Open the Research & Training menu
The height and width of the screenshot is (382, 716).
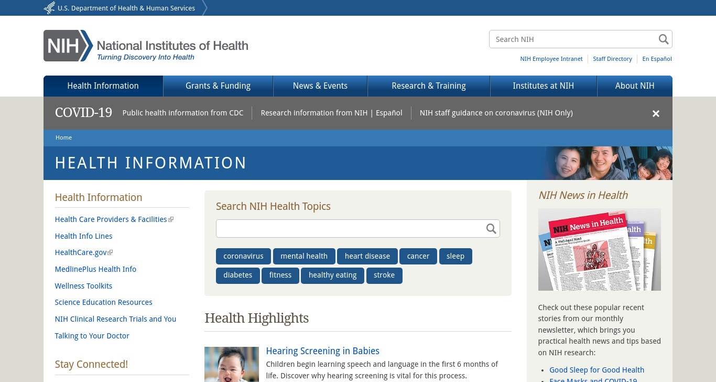pyautogui.click(x=429, y=86)
